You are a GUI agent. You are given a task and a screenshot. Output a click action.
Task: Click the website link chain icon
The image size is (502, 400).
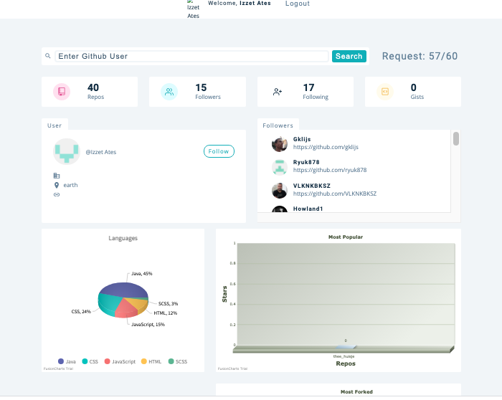click(x=57, y=194)
